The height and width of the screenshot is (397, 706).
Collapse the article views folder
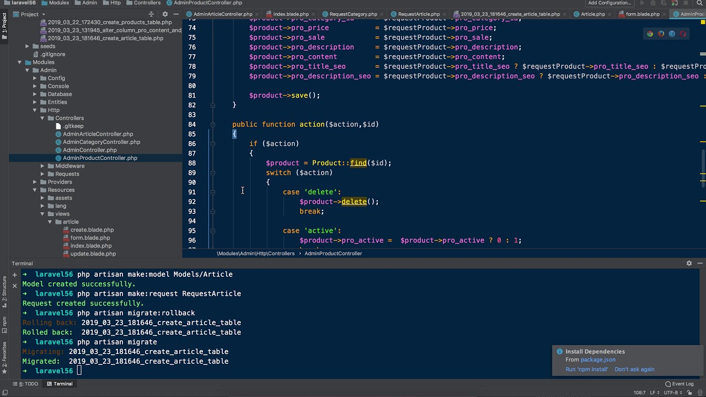50,222
